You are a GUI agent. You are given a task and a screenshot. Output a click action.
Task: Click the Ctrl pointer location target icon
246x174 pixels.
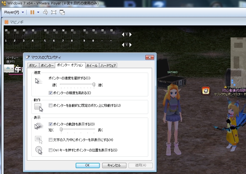click(x=39, y=150)
